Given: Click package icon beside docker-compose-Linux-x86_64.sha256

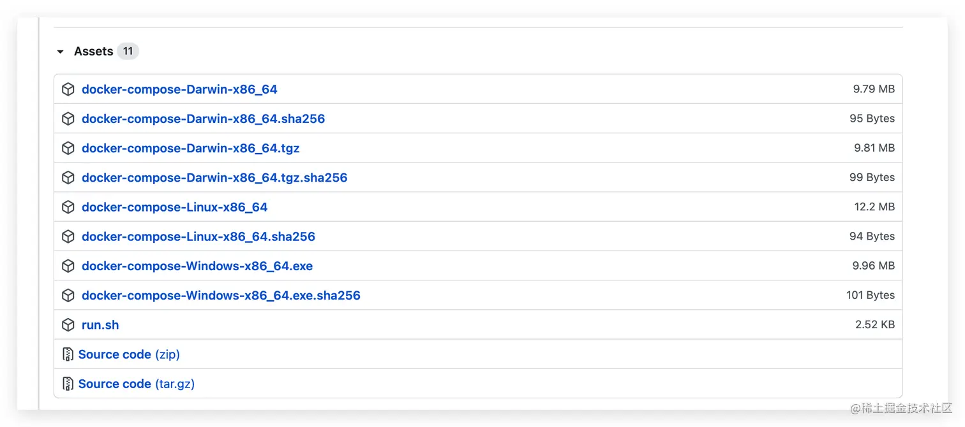Looking at the screenshot, I should (68, 236).
